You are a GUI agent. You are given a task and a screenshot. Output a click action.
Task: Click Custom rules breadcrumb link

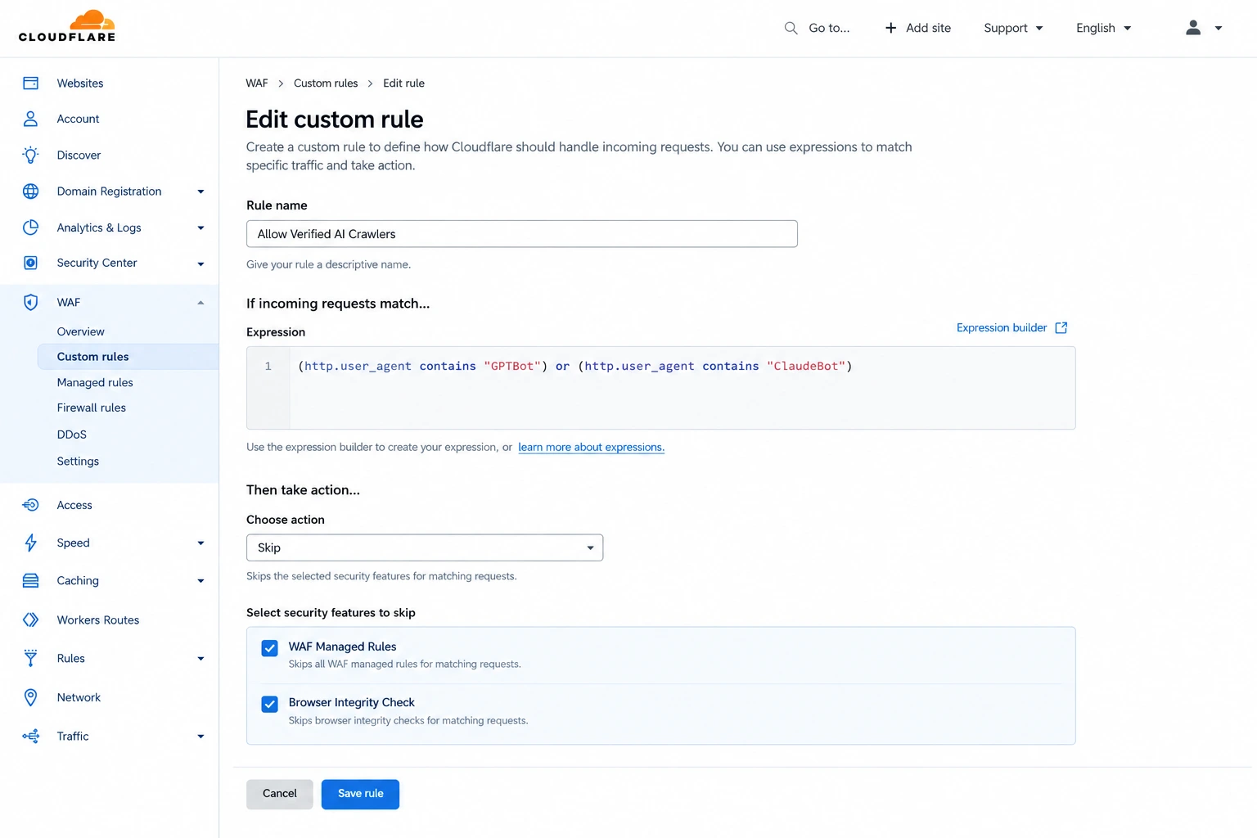[x=326, y=83]
